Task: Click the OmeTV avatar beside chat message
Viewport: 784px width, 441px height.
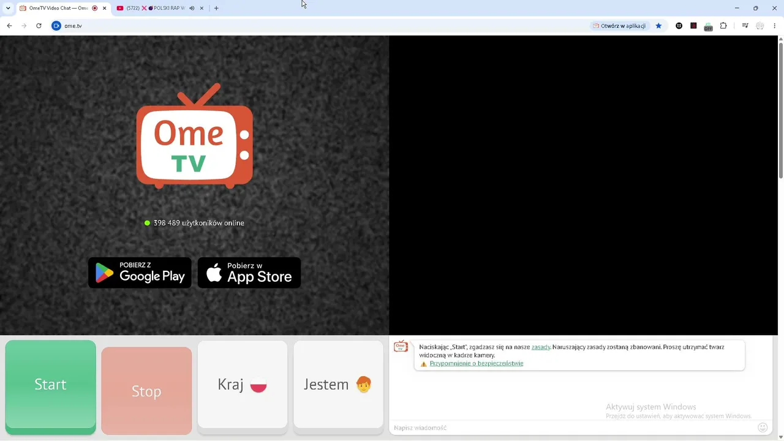Action: (x=401, y=347)
